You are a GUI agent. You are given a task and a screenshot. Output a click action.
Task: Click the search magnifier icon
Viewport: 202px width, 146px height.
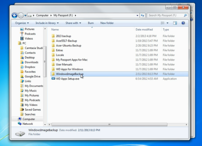(185, 15)
